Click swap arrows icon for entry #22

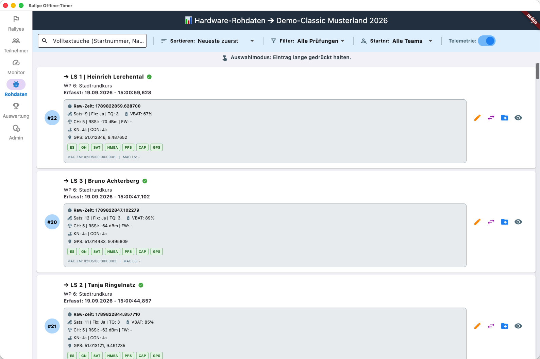coord(491,118)
